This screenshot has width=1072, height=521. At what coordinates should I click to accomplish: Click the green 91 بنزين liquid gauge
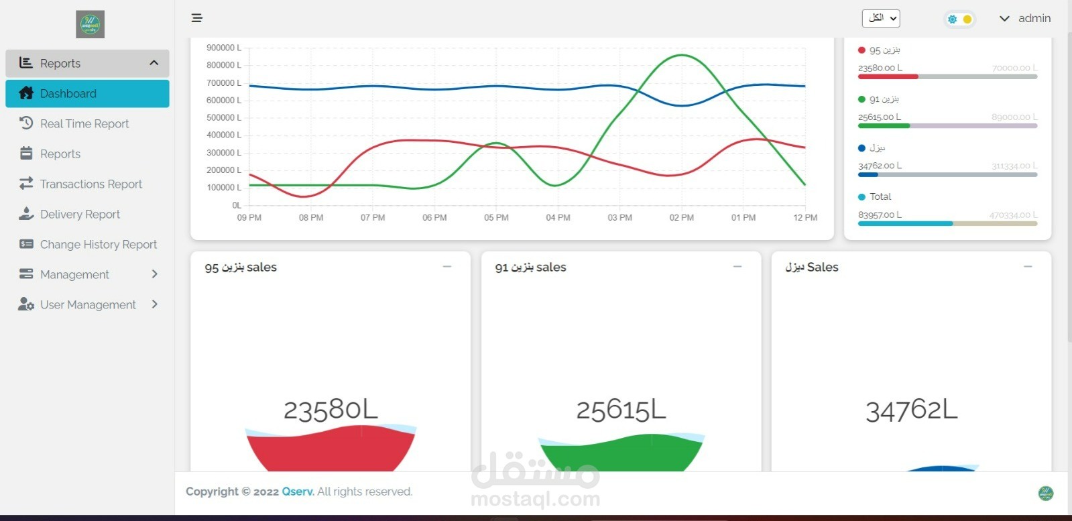pyautogui.click(x=621, y=453)
